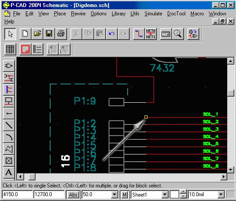Select the Place Port tool
Image resolution: width=236 pixels, height=201 pixels.
coord(9,101)
